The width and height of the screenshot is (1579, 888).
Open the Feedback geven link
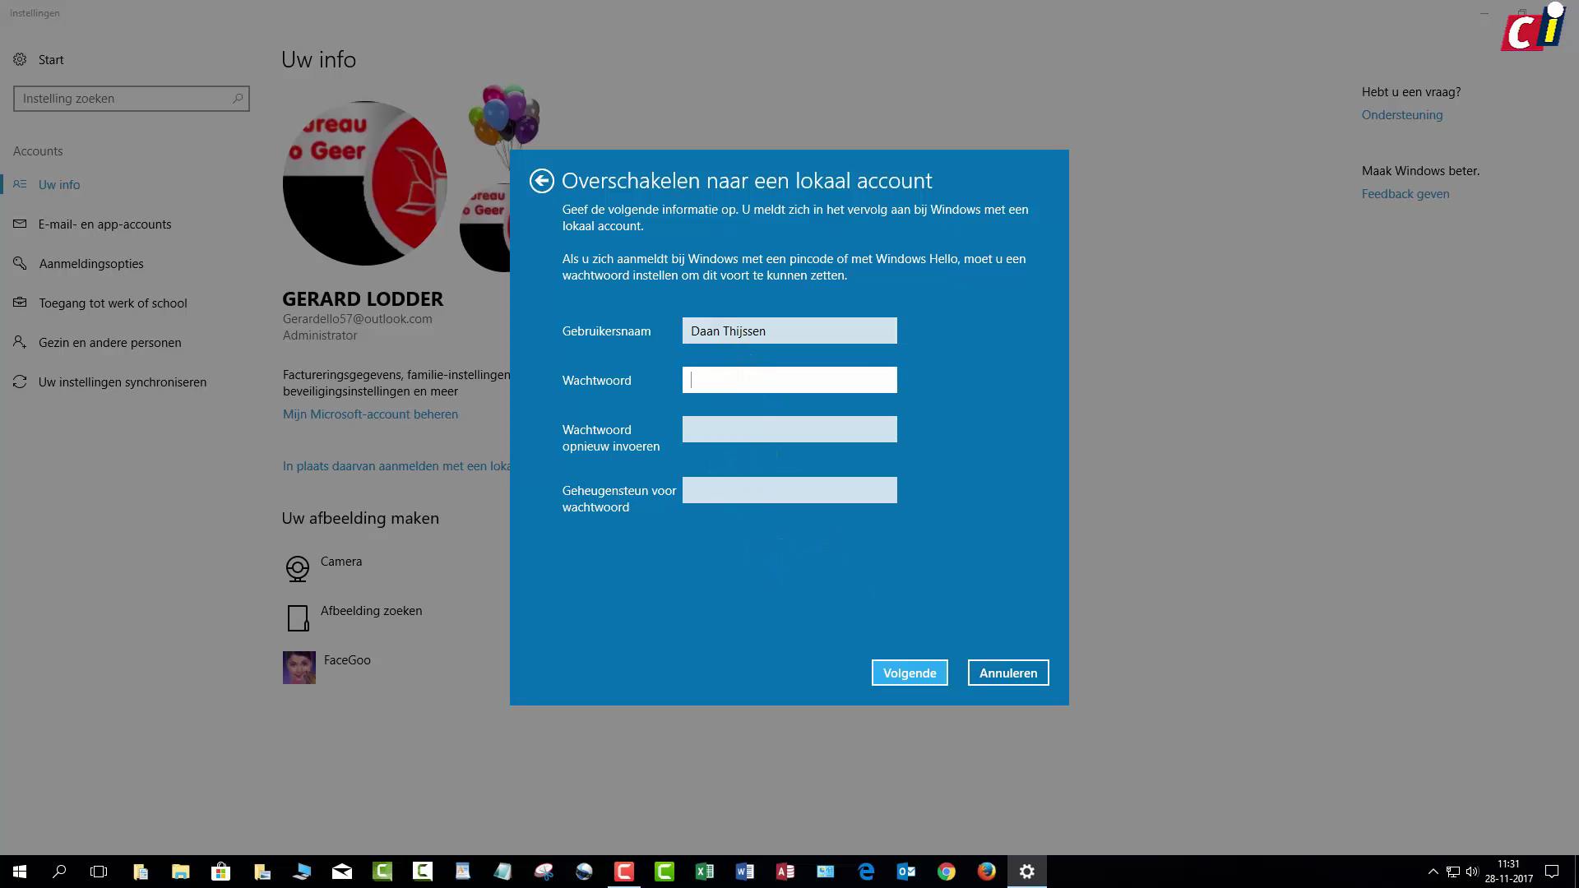(1405, 193)
